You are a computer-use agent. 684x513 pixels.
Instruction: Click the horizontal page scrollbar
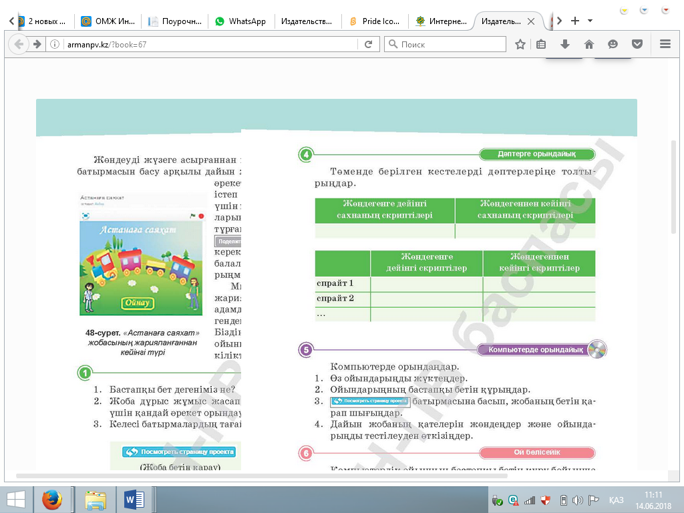click(262, 476)
